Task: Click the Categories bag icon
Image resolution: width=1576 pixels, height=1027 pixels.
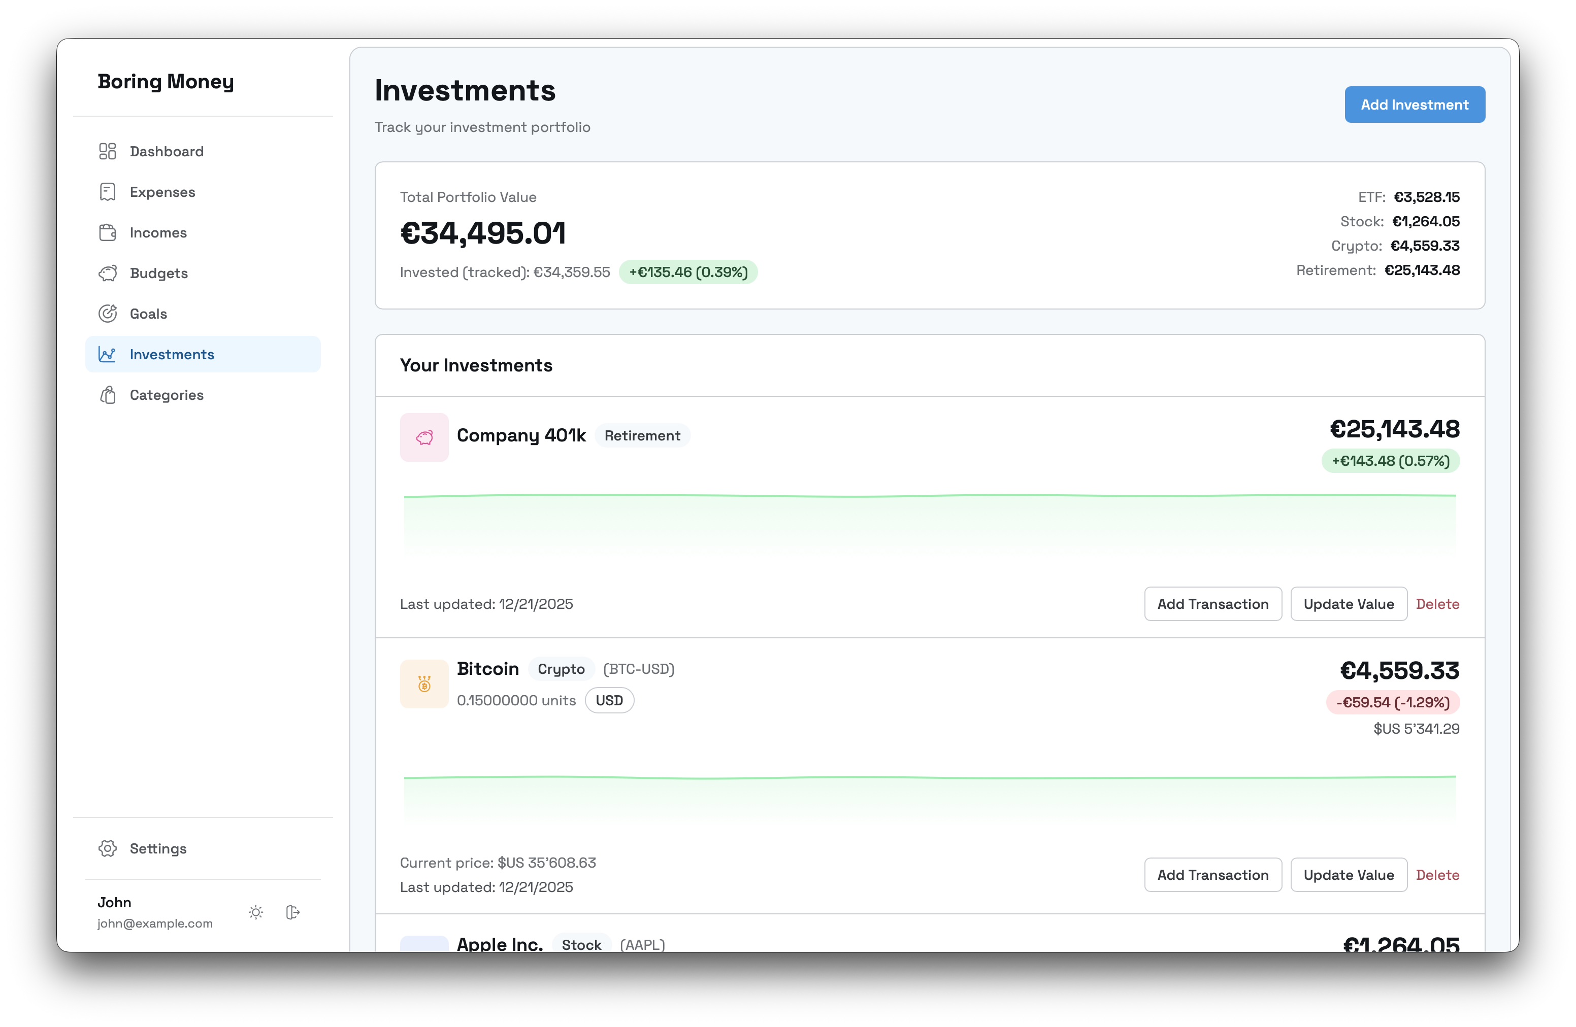Action: pyautogui.click(x=107, y=395)
